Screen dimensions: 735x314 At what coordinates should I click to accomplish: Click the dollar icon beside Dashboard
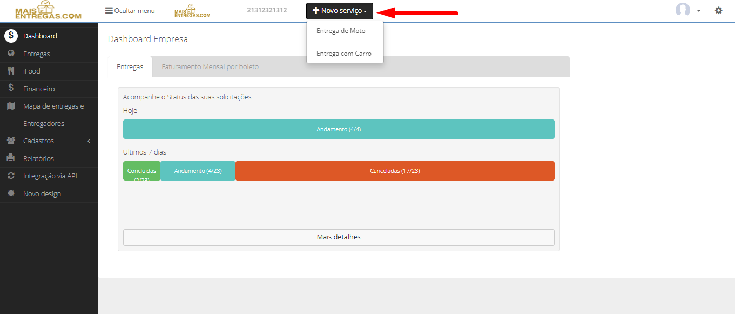[11, 36]
